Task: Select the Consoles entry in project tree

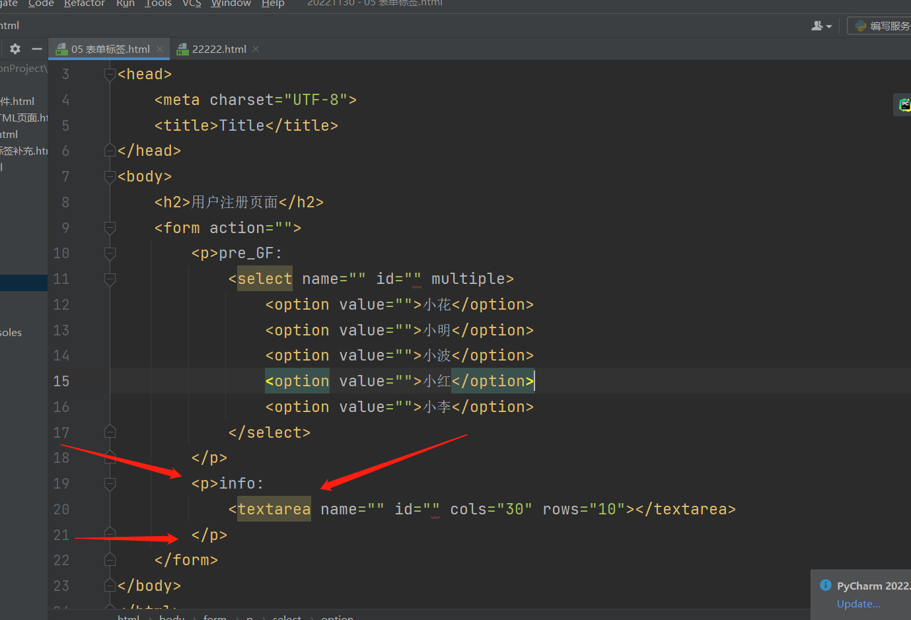Action: coord(11,332)
